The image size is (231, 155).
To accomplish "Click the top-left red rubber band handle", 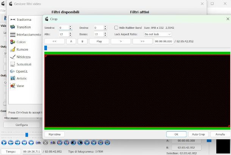I will pyautogui.click(x=46, y=56).
